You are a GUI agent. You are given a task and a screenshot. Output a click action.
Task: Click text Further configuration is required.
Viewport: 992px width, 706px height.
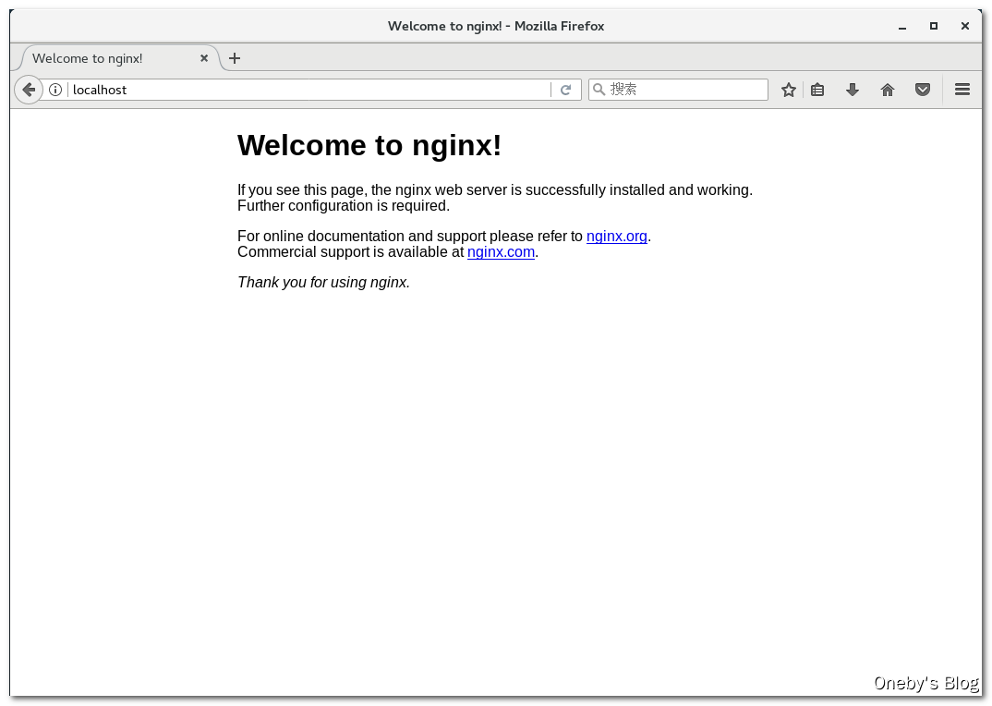tap(344, 206)
